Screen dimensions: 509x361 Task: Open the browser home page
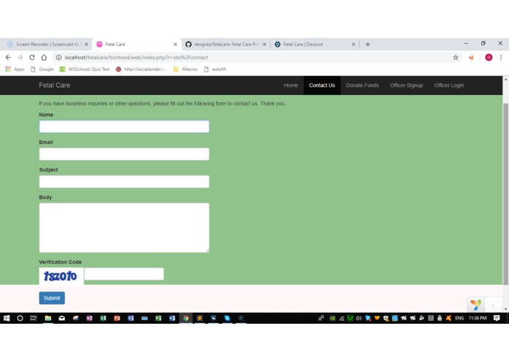pos(44,57)
